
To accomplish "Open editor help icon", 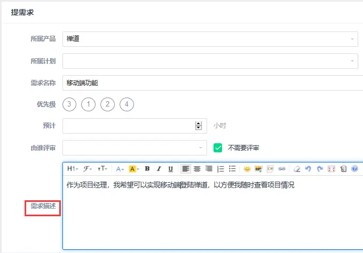I will 354,169.
